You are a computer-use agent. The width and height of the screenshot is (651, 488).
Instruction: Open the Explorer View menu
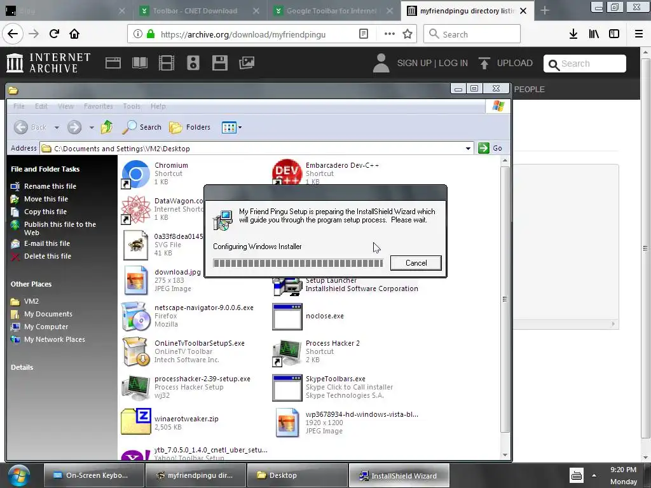65,106
